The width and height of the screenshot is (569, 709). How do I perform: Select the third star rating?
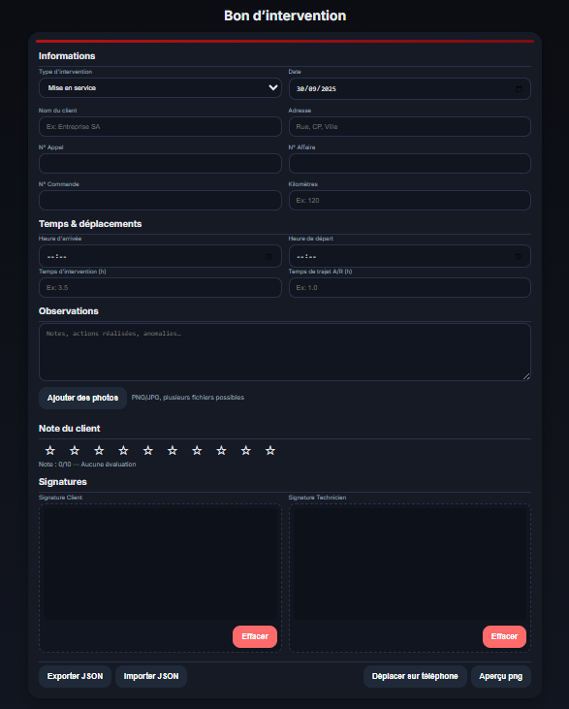99,450
